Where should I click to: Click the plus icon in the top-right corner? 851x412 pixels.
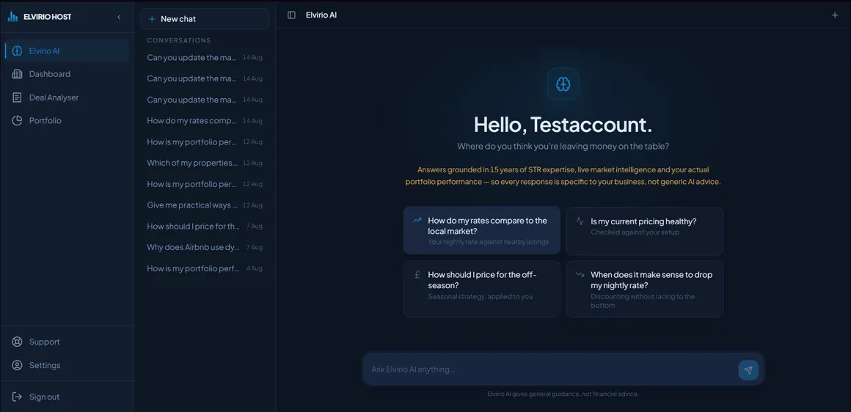(835, 15)
